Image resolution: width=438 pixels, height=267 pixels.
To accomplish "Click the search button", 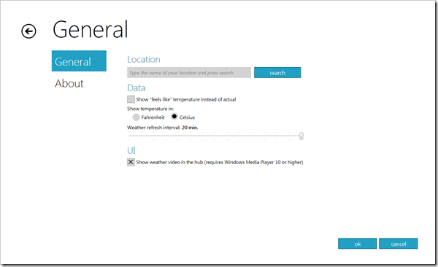I will click(277, 73).
